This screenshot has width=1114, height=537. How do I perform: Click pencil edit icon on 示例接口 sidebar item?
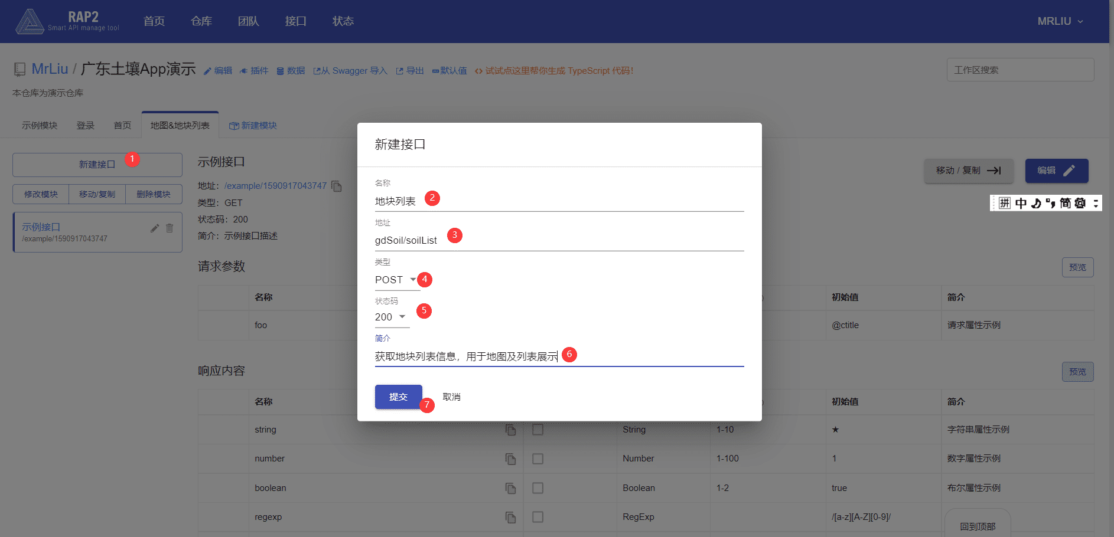[x=155, y=228]
